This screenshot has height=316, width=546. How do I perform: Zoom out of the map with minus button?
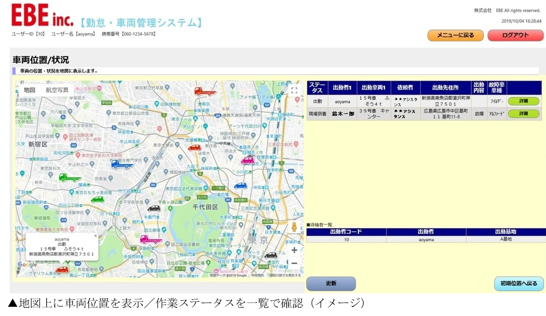(x=294, y=263)
